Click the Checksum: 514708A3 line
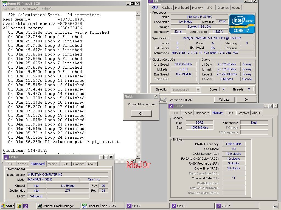This screenshot has width=281, height=210. click(25, 151)
